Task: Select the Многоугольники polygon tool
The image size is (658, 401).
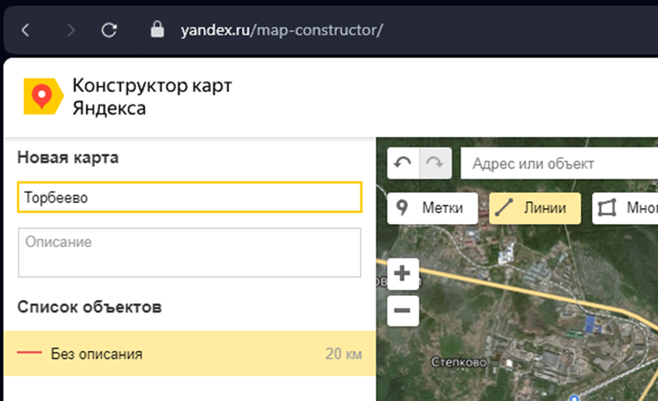Action: point(625,208)
